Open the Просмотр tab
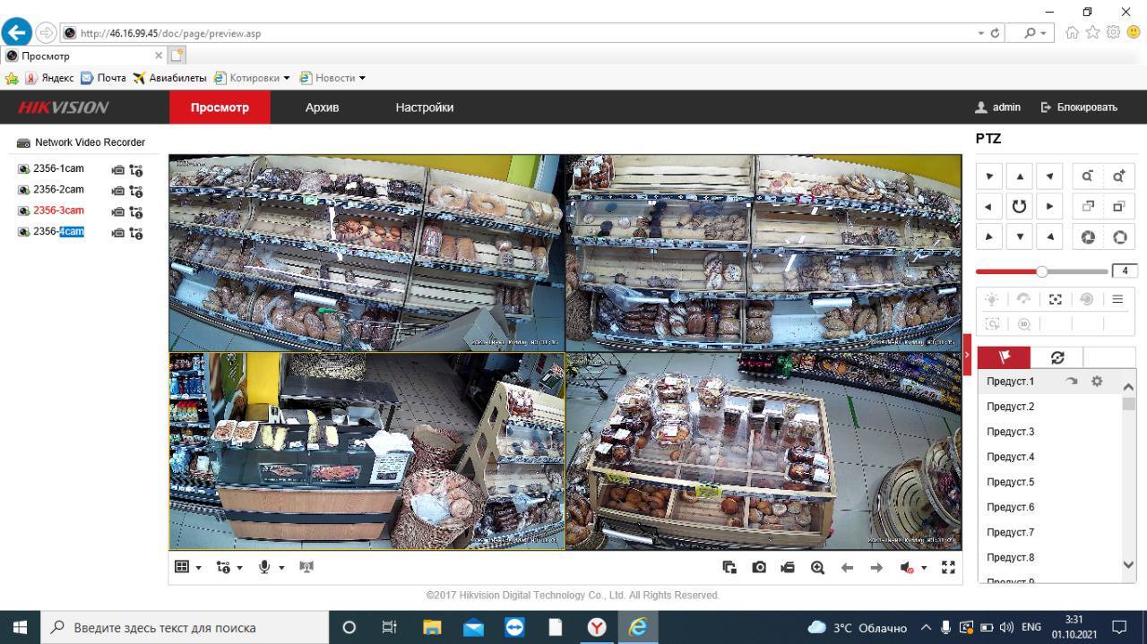 pos(220,107)
